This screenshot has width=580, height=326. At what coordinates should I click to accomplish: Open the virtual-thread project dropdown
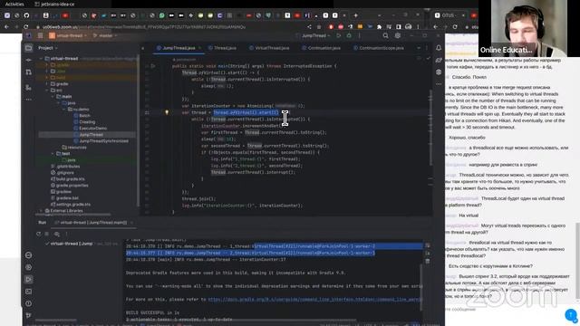pyautogui.click(x=69, y=36)
